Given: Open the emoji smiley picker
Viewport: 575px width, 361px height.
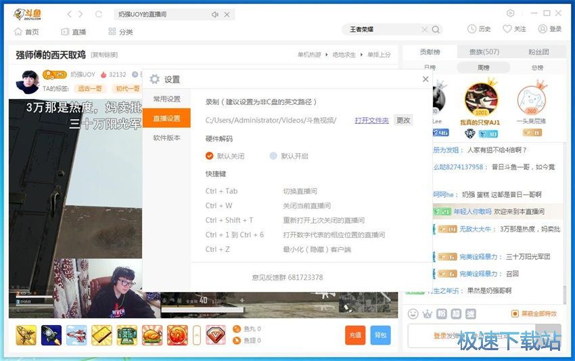Looking at the screenshot, I should click(x=413, y=314).
